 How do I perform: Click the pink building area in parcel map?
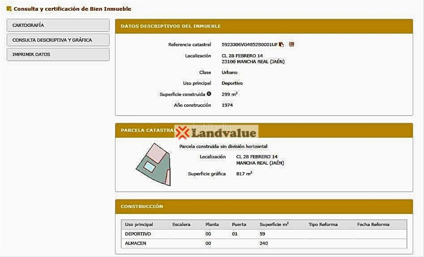click(156, 152)
